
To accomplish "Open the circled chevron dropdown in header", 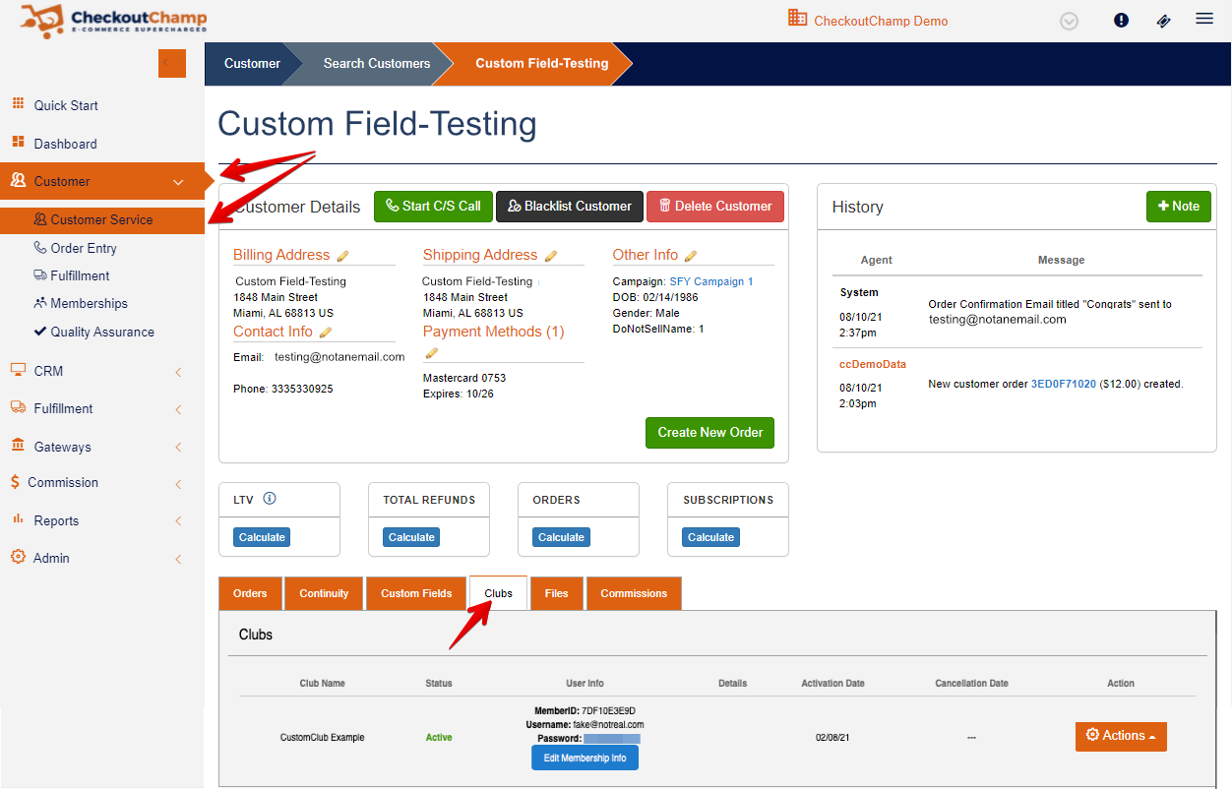I will (x=1070, y=21).
